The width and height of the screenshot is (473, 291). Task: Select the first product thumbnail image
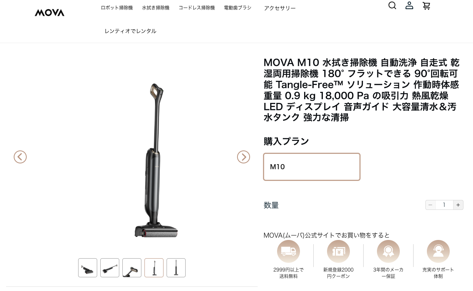pyautogui.click(x=88, y=268)
